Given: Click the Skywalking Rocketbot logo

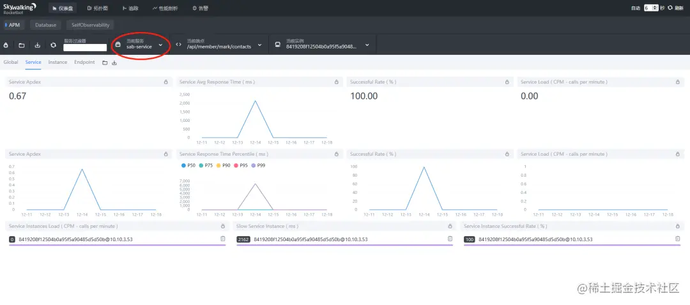Looking at the screenshot, I should 20,8.
